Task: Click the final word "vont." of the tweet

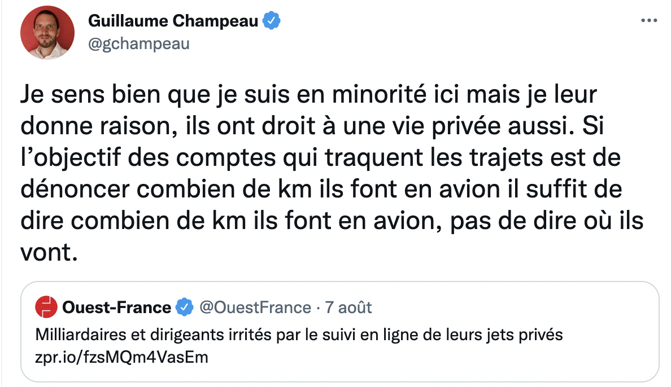Action: pos(47,252)
